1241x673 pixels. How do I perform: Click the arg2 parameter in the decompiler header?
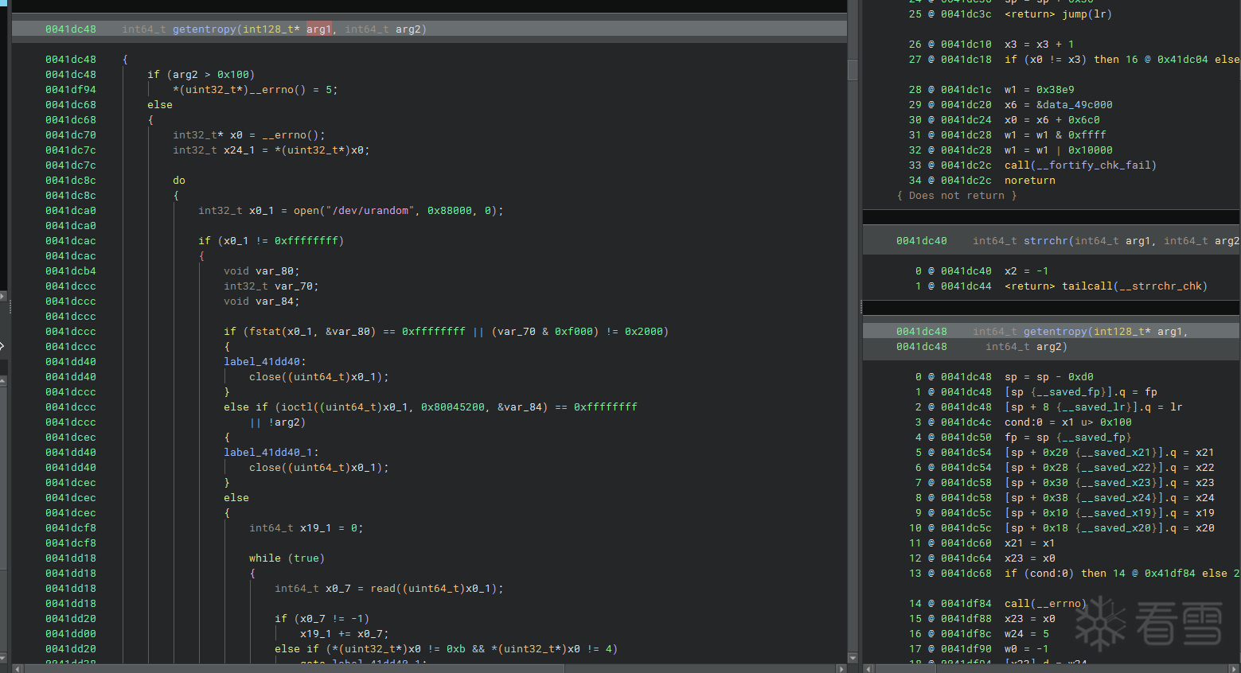pyautogui.click(x=408, y=29)
